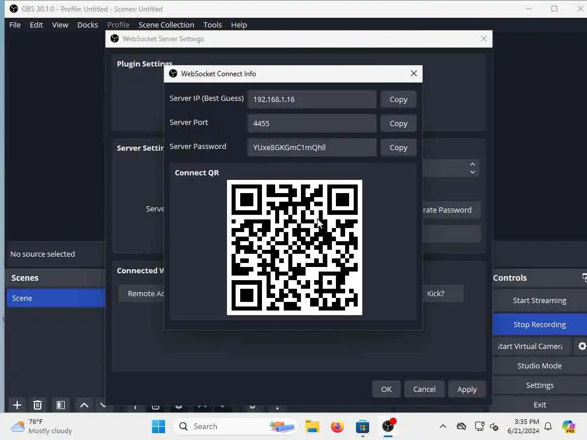
Task: Click the Kick? column header
Action: [x=443, y=294]
